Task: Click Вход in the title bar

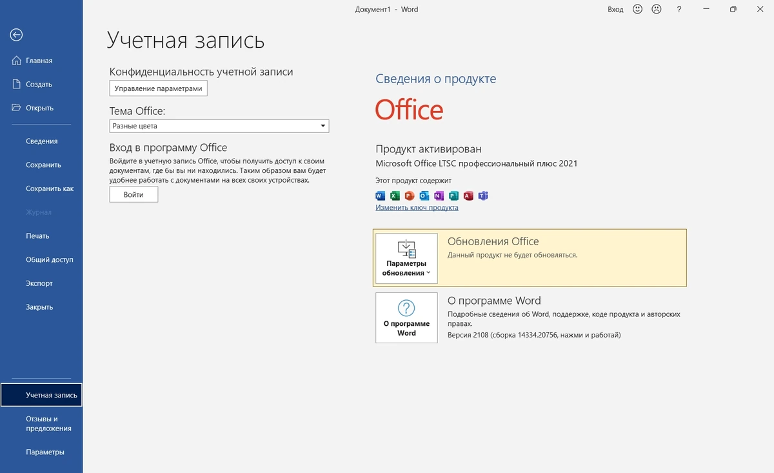Action: 615,10
